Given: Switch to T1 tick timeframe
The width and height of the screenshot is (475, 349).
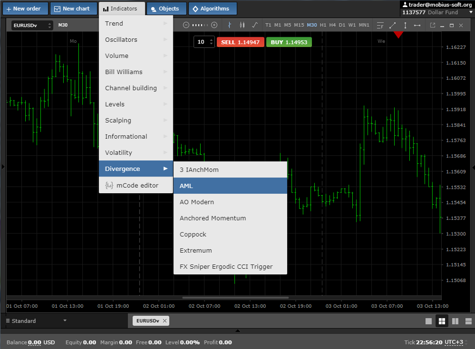Looking at the screenshot, I should [x=268, y=25].
